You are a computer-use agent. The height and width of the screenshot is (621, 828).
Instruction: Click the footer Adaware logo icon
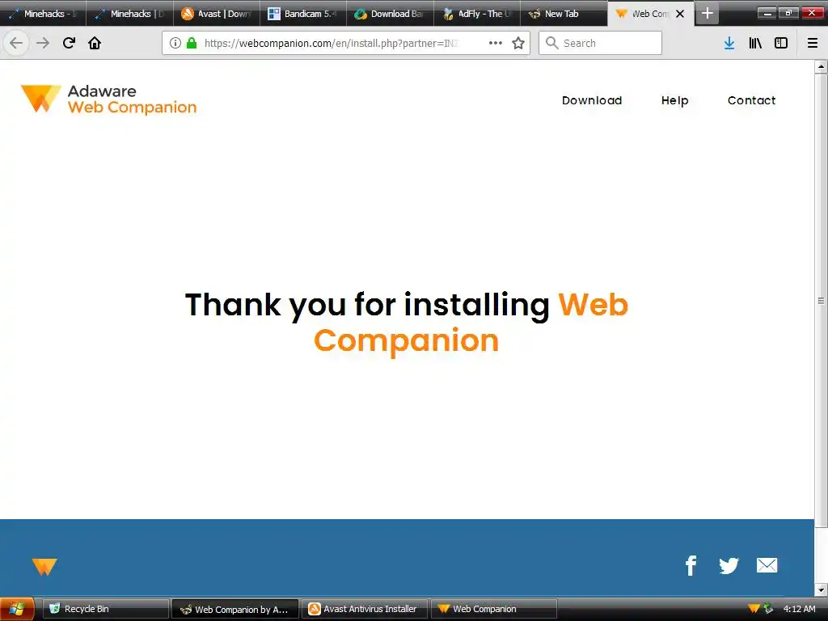click(44, 566)
